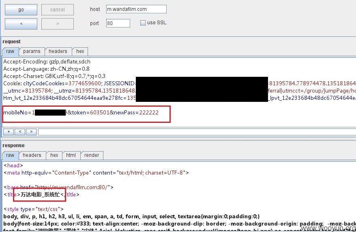
Task: Click the style type="text/css" line
Action: pyautogui.click(x=34, y=209)
